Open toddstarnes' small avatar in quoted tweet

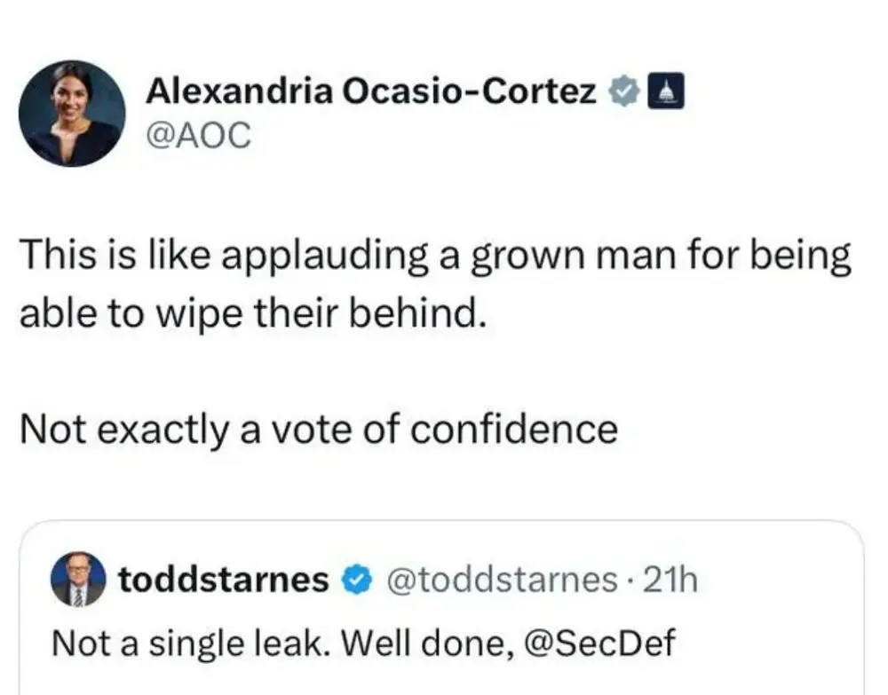point(77,580)
